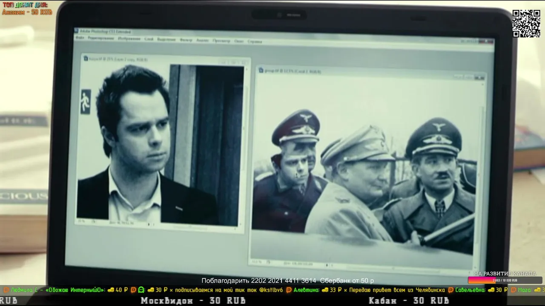545x306 pixels.
Task: Open the Окно menu
Action: click(x=239, y=41)
